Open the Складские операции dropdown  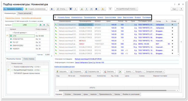click(155, 72)
